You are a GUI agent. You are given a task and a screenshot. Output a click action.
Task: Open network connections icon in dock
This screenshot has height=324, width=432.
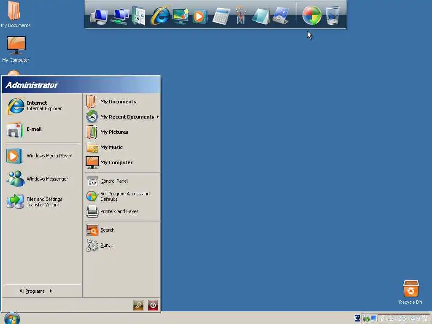coord(120,16)
